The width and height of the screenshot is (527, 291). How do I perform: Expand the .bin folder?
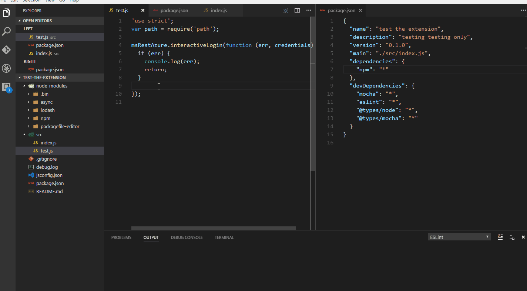[x=28, y=94]
